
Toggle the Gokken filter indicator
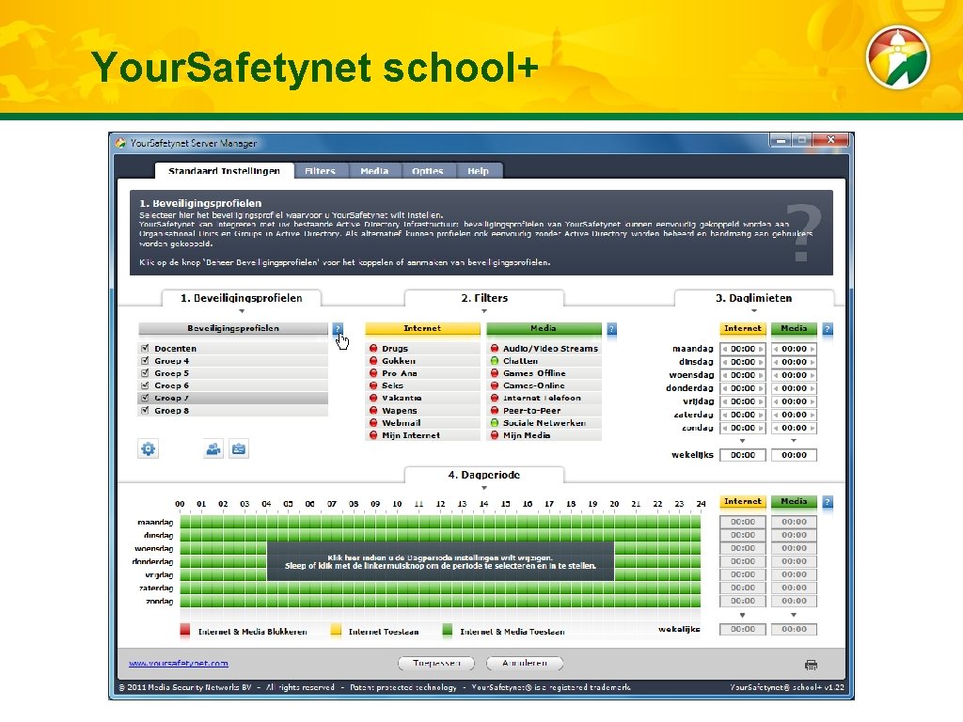point(373,361)
